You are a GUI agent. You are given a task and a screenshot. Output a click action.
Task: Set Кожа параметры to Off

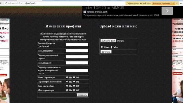pos(74,77)
